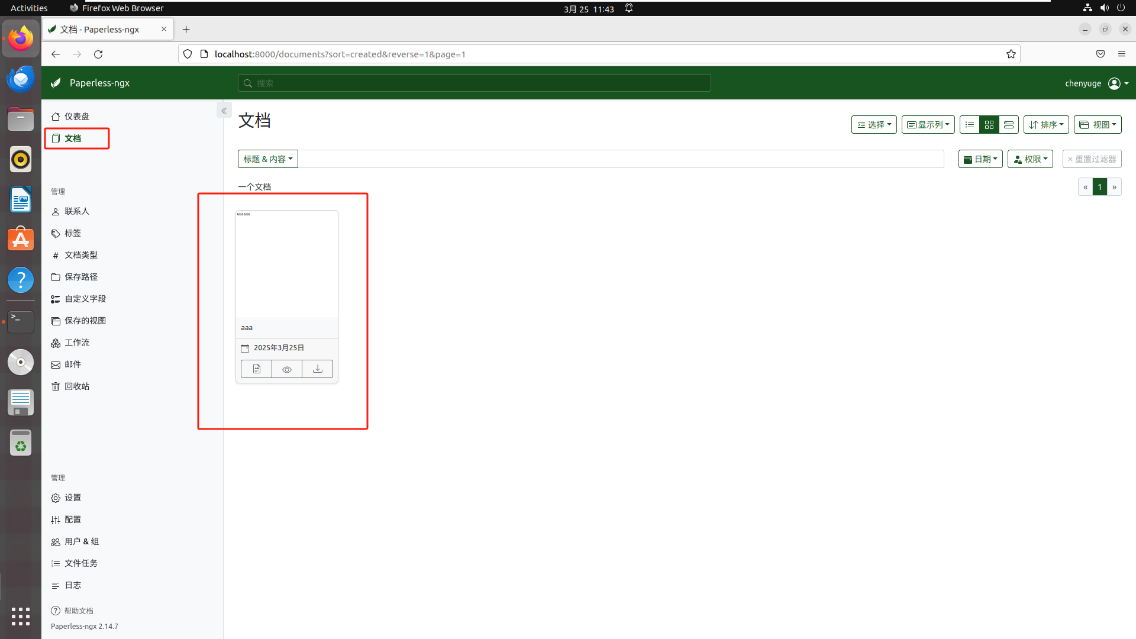The width and height of the screenshot is (1136, 639).
Task: Open 仪表盘 dashboard in sidebar
Action: point(76,117)
